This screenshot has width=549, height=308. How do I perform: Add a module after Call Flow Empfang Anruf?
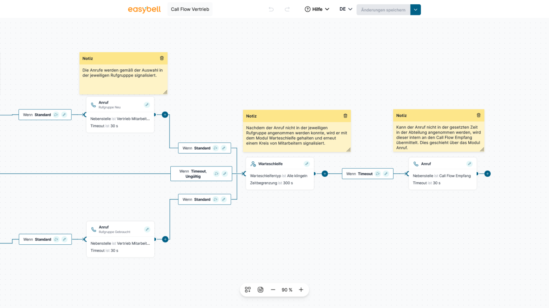point(487,174)
